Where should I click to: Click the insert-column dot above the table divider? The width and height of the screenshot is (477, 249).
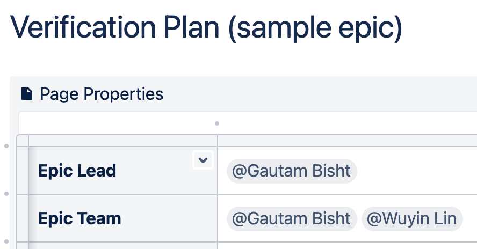217,123
